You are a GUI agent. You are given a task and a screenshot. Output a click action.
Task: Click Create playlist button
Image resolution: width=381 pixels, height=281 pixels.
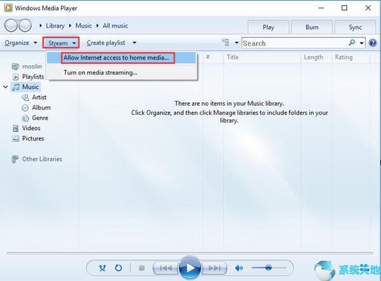106,43
